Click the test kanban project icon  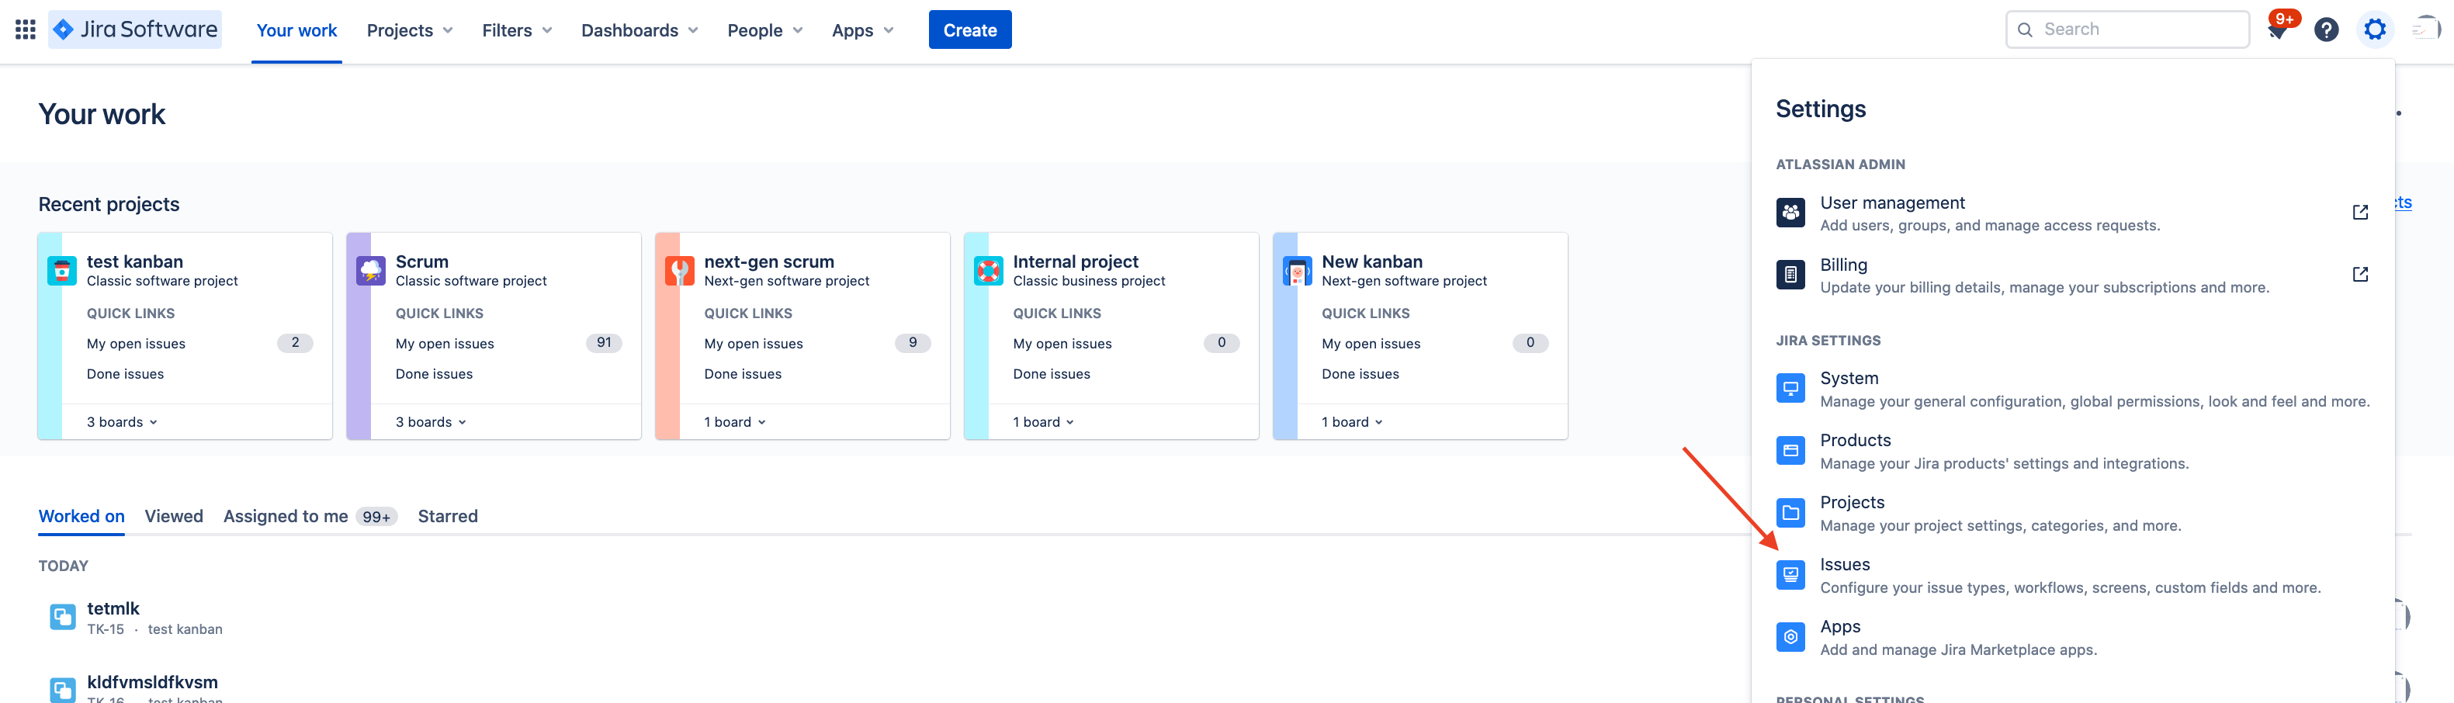62,271
